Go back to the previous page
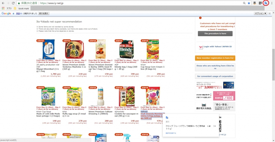The width and height of the screenshot is (275, 142). tap(3, 3)
